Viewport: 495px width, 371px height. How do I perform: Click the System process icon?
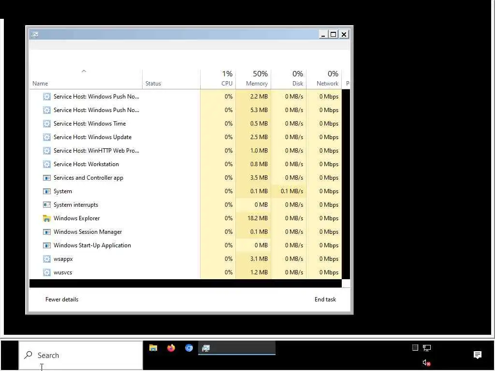(x=47, y=191)
